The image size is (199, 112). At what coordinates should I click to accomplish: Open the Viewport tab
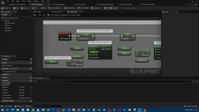pyautogui.click(x=39, y=12)
